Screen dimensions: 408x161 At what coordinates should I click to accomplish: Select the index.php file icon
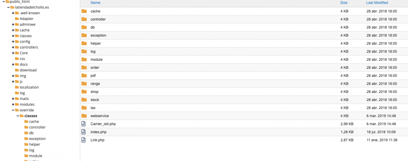coord(83,132)
